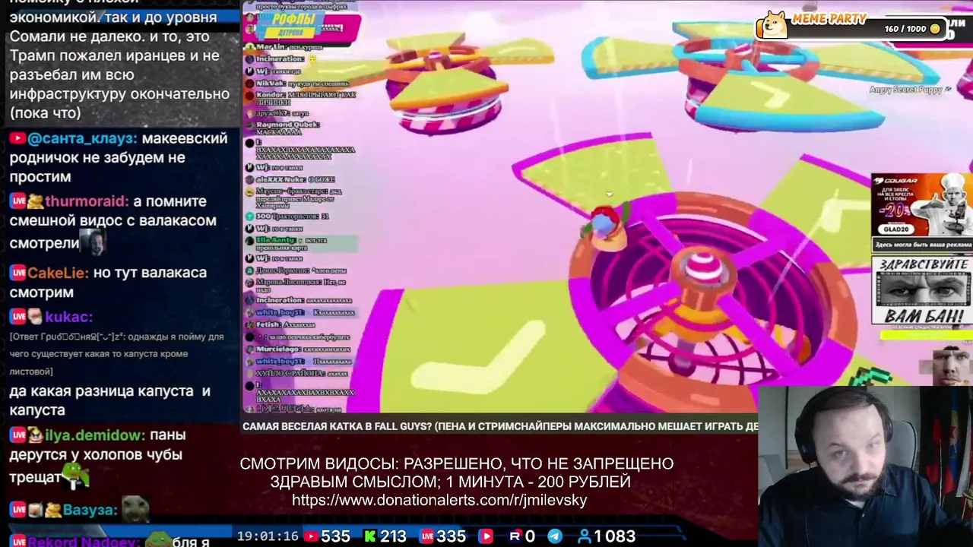The width and height of the screenshot is (973, 547).
Task: Click the coin icon beside 160 / 1000
Action: coord(935,29)
